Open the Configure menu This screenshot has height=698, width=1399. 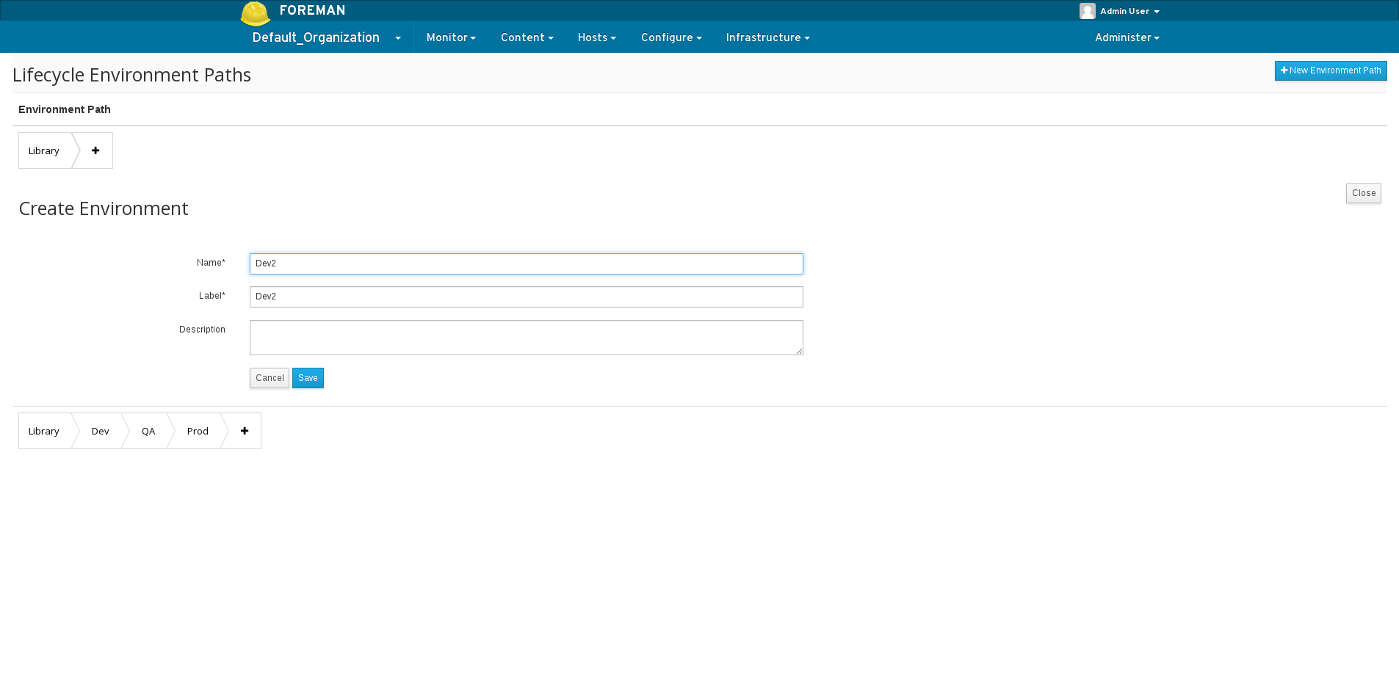point(671,37)
